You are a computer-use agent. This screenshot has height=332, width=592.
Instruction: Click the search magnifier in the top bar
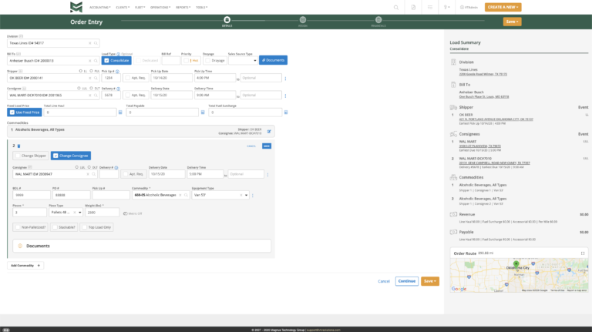pos(396,7)
